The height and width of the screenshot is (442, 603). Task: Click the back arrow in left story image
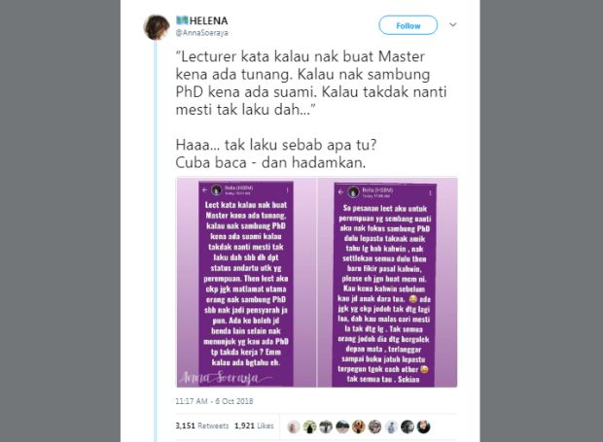click(204, 190)
